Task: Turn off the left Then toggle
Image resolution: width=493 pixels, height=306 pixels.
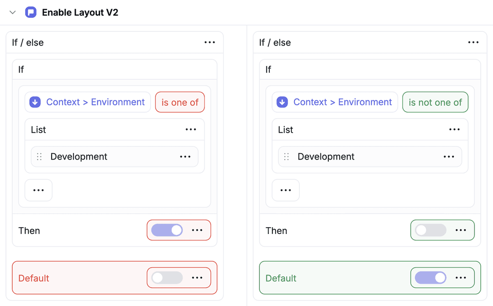Action: tap(167, 230)
